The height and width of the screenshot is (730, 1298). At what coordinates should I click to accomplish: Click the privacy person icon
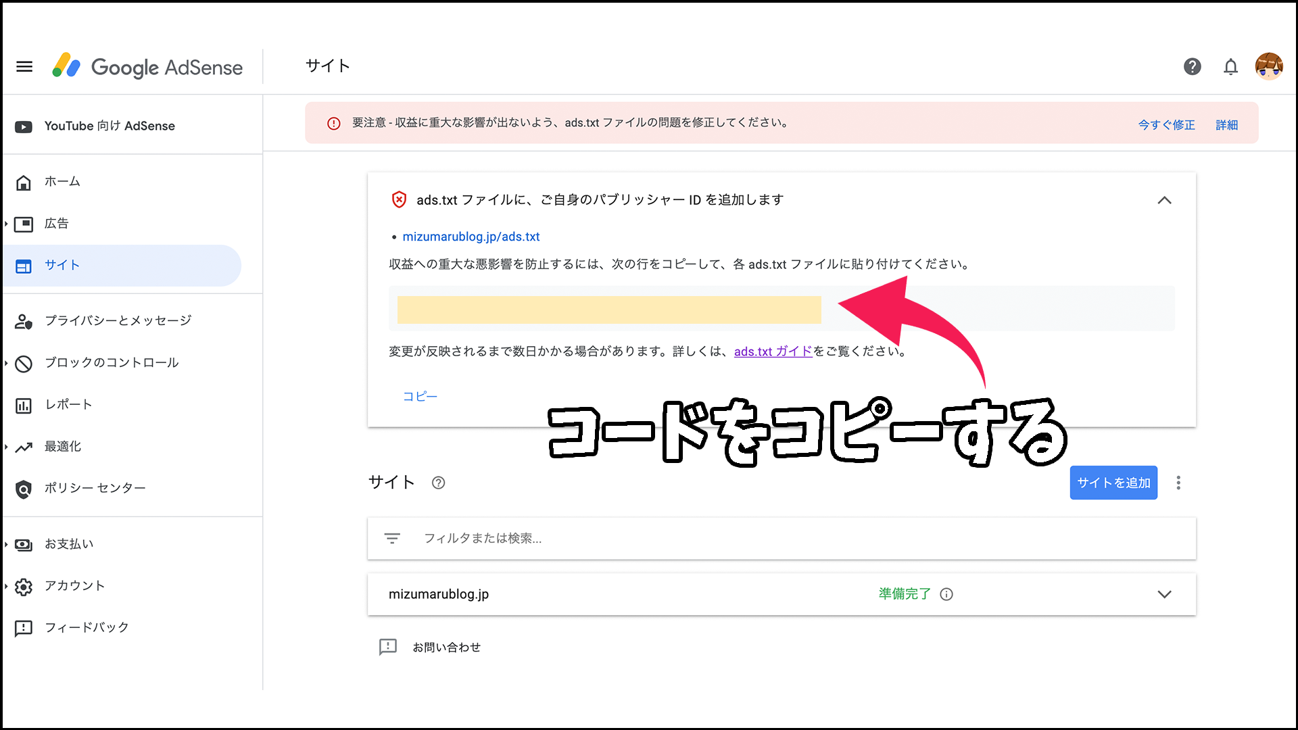[24, 322]
